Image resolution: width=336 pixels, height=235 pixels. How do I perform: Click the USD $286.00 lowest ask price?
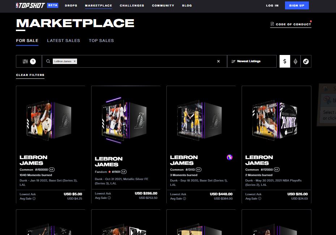pos(146,193)
